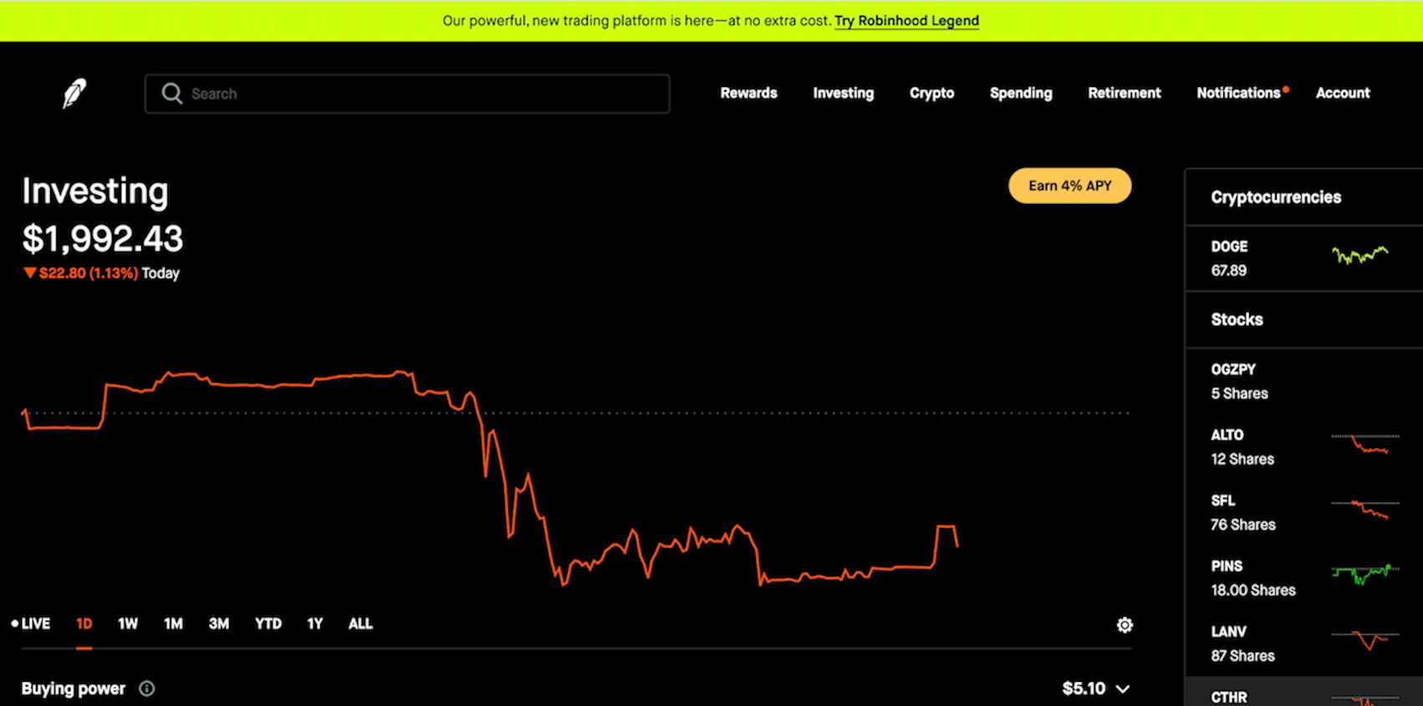Click the Cryptocurrencies section header
The height and width of the screenshot is (706, 1423).
tap(1276, 197)
